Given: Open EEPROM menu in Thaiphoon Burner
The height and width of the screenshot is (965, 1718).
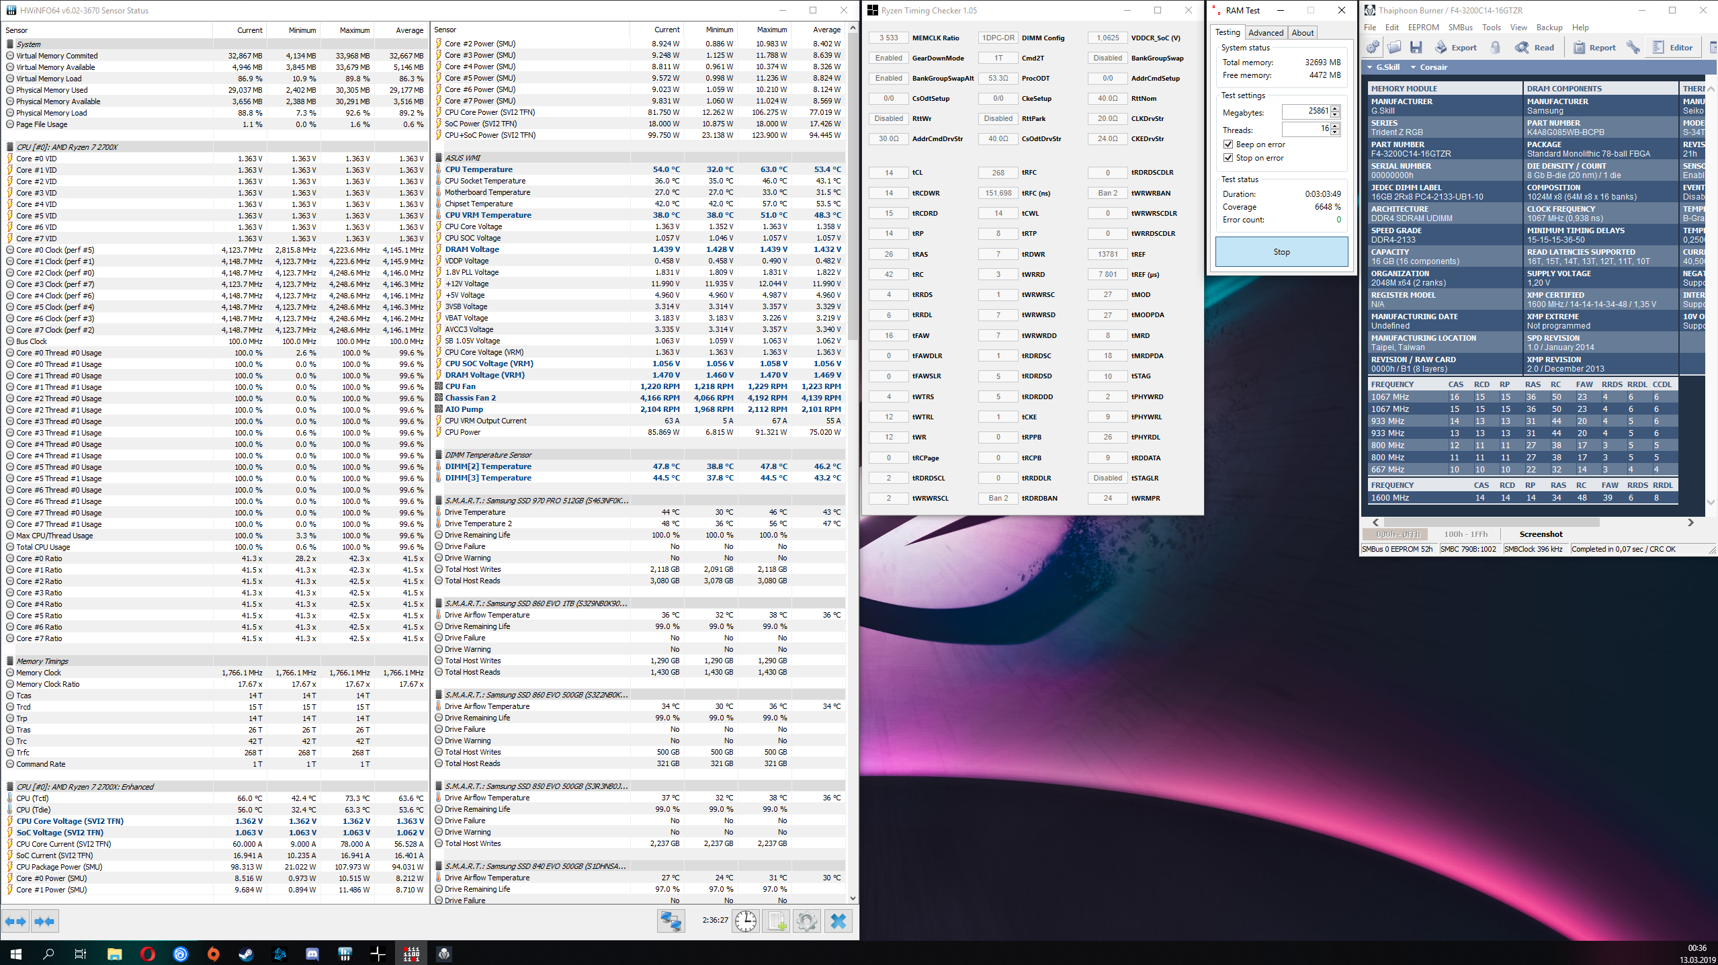Looking at the screenshot, I should pyautogui.click(x=1423, y=28).
